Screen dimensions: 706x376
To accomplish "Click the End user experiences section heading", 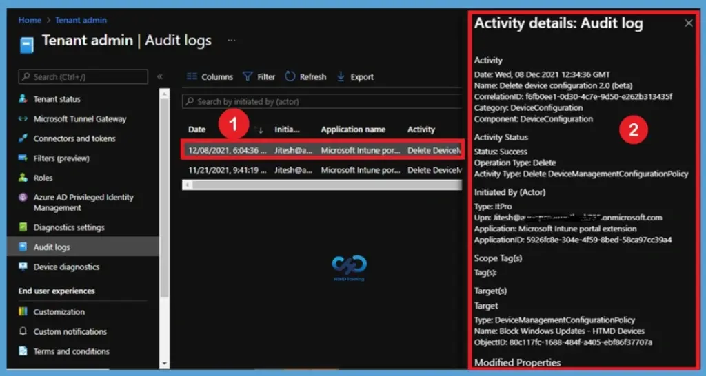I will pyautogui.click(x=57, y=291).
